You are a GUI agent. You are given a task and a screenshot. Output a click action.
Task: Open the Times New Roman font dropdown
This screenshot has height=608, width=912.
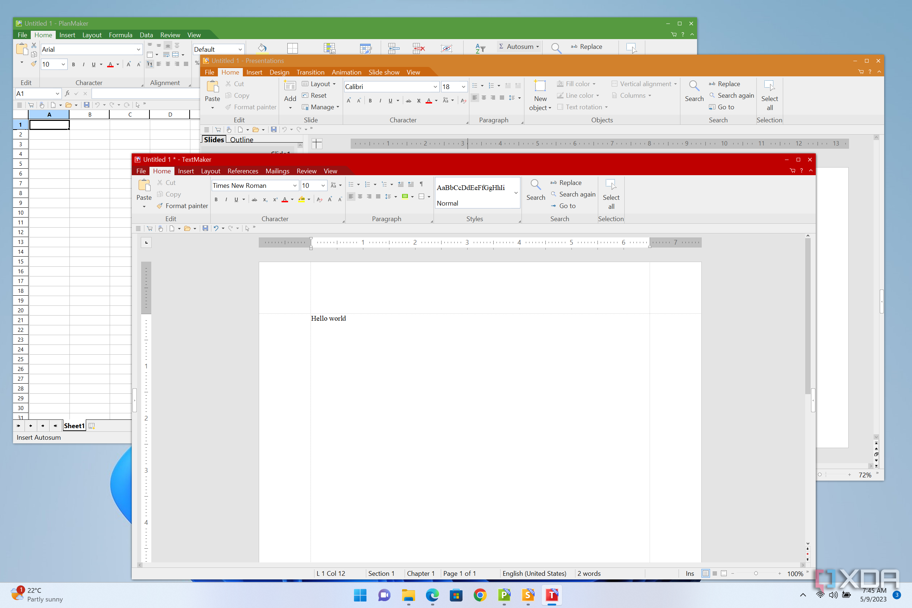(295, 186)
